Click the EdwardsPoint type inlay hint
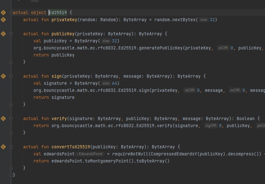265x184 pixels. coord(90,154)
